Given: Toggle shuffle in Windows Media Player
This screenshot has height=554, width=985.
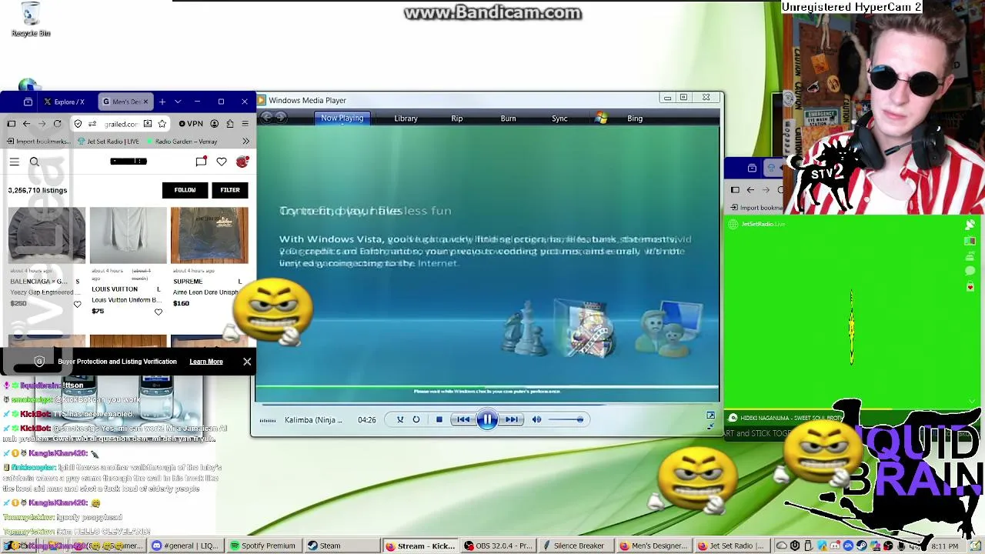Looking at the screenshot, I should (x=400, y=419).
